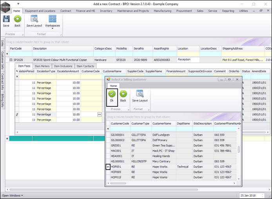This screenshot has height=199, width=272.
Task: Open the Finance and HR ribbon tab
Action: tap(85, 11)
